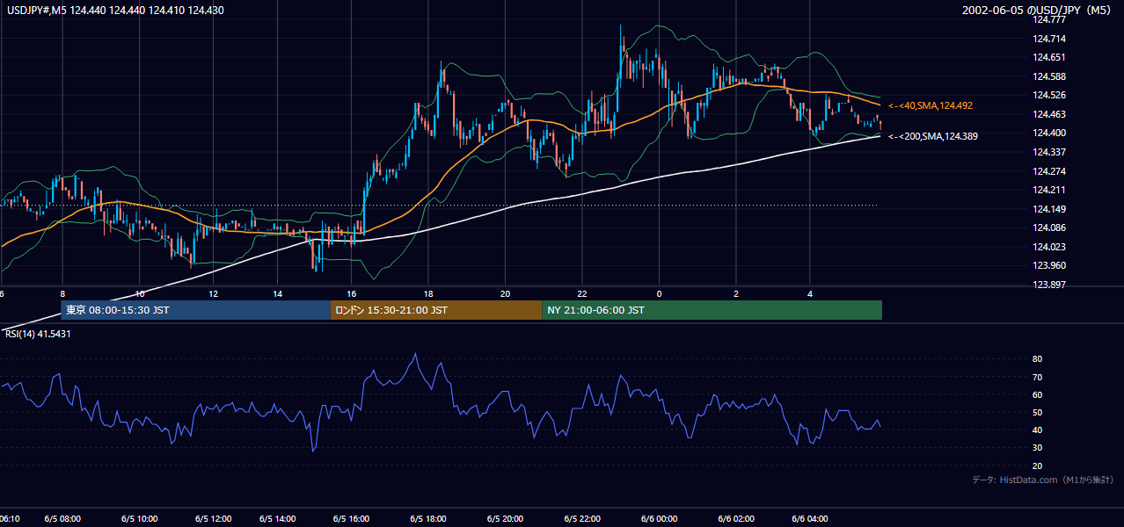
Task: Click the 6/5 22:00 time label
Action: 581,519
